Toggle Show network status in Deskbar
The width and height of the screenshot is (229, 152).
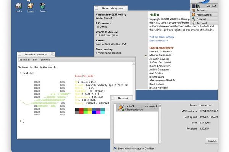(115, 148)
